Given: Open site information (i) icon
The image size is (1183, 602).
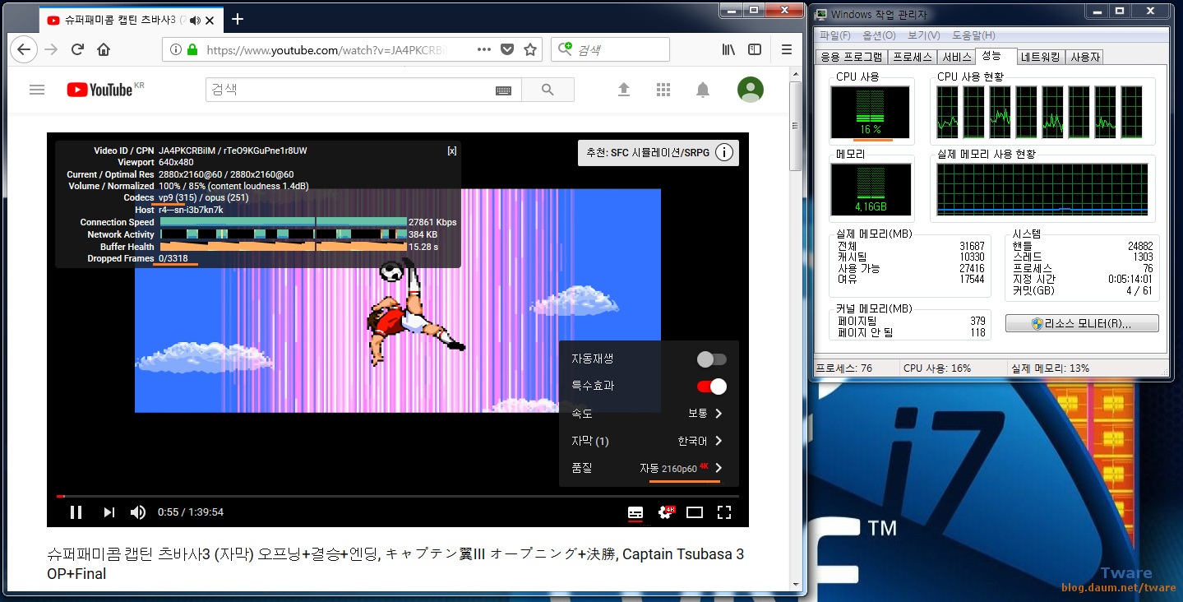Looking at the screenshot, I should click(175, 49).
